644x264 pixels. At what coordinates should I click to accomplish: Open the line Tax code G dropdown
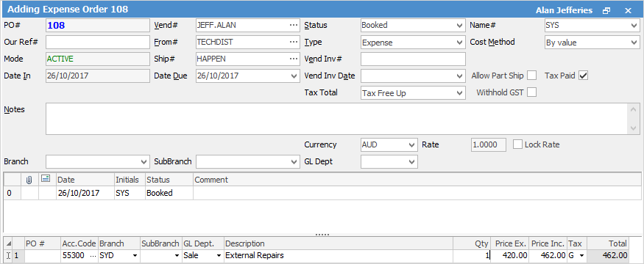(582, 256)
